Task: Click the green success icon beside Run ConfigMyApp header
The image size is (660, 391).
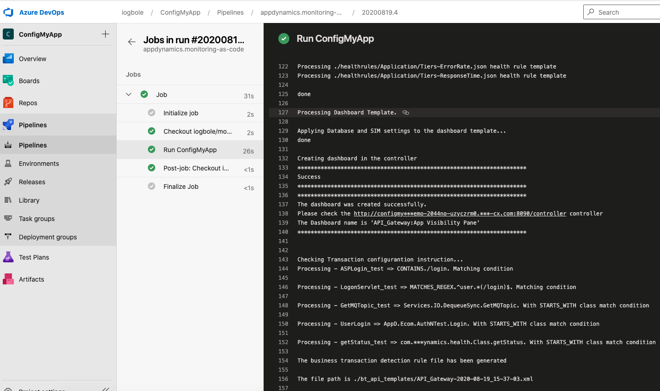Action: click(284, 39)
